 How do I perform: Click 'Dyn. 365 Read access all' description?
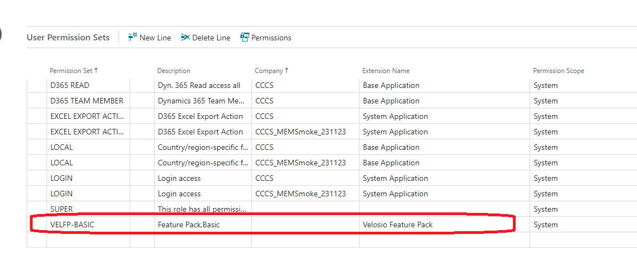tap(199, 86)
